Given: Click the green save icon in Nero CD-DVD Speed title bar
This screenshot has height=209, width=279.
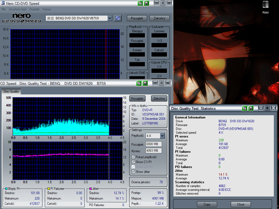Looking at the screenshot, I should click(146, 3).
